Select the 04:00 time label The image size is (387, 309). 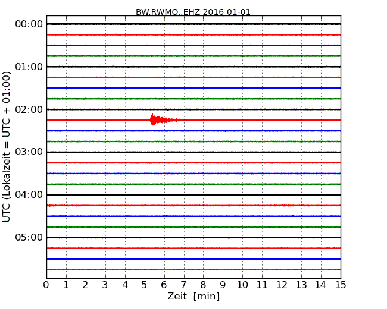point(29,195)
